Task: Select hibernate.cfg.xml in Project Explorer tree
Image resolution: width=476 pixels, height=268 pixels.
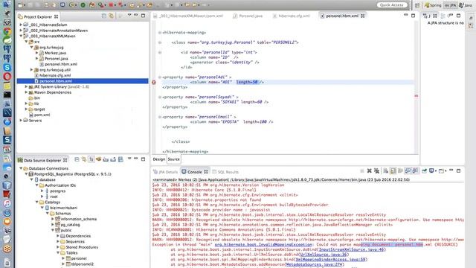Action: [55, 75]
